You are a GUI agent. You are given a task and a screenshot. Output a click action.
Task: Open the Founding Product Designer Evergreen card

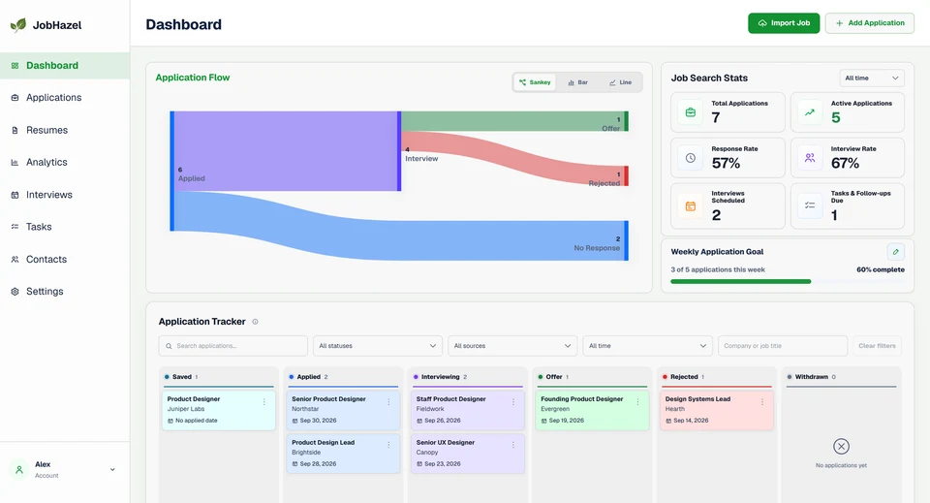(592, 410)
